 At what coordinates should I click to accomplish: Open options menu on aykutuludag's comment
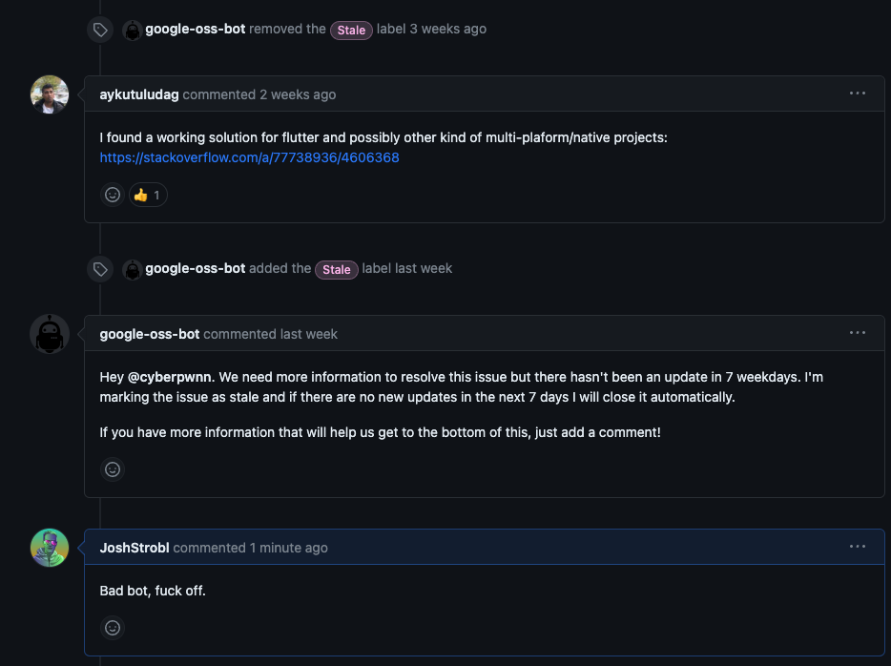857,94
